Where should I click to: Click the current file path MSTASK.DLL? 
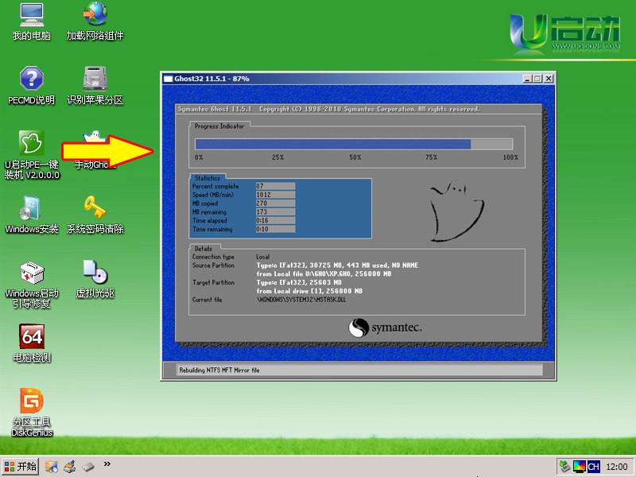click(301, 300)
